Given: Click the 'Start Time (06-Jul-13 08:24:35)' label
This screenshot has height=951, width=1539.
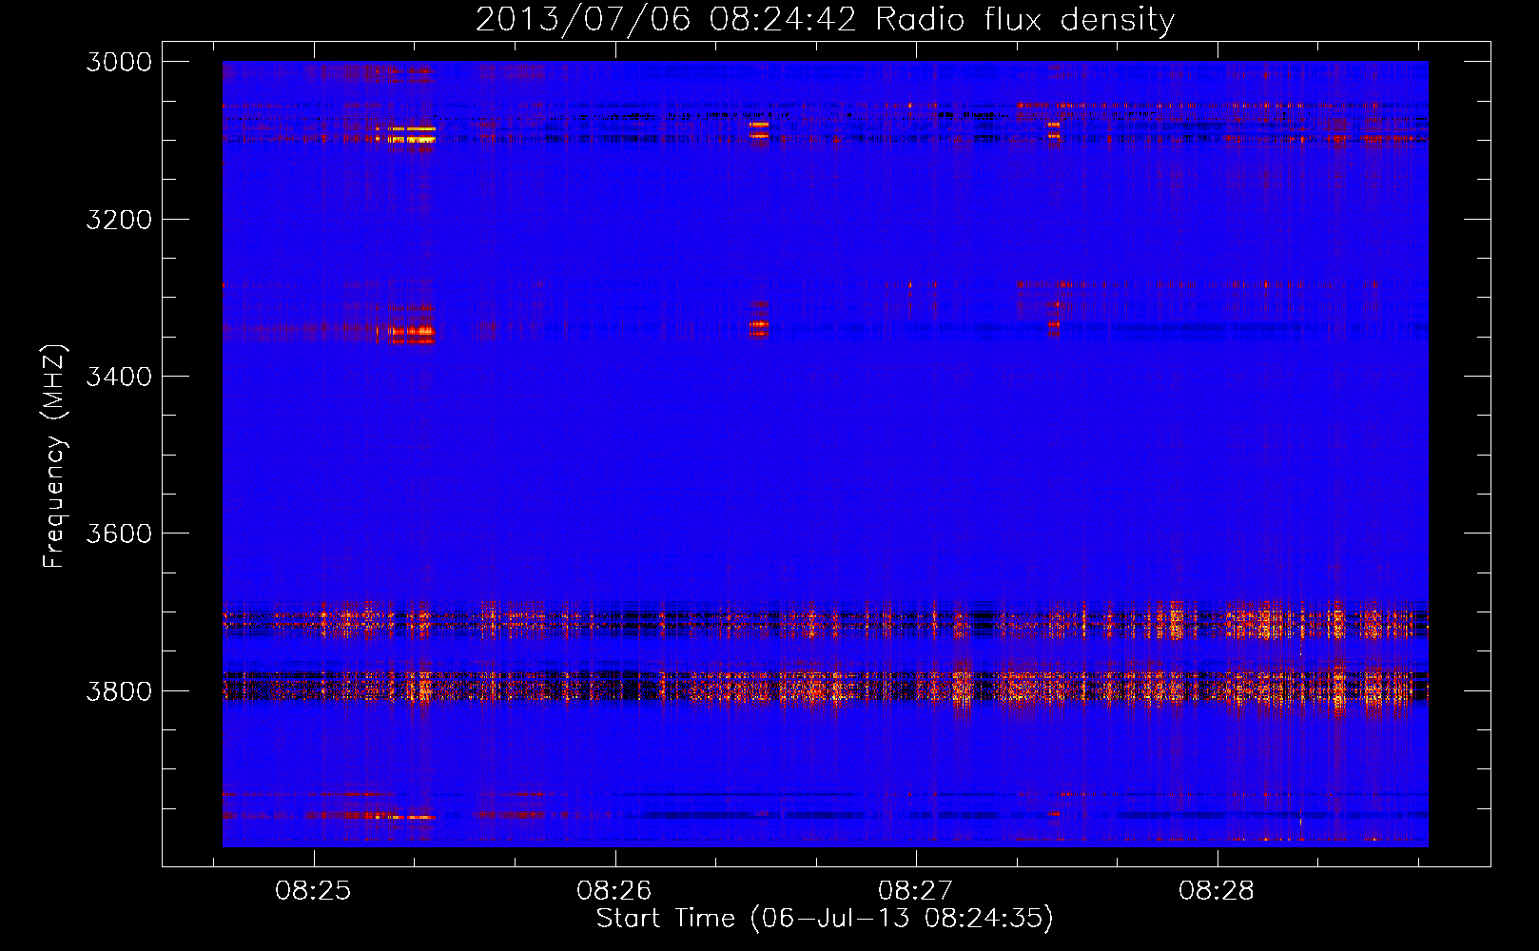Looking at the screenshot, I should coord(825,919).
